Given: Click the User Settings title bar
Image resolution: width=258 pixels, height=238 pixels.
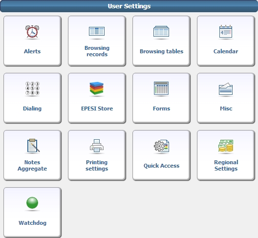Looking at the screenshot, I should (x=129, y=6).
